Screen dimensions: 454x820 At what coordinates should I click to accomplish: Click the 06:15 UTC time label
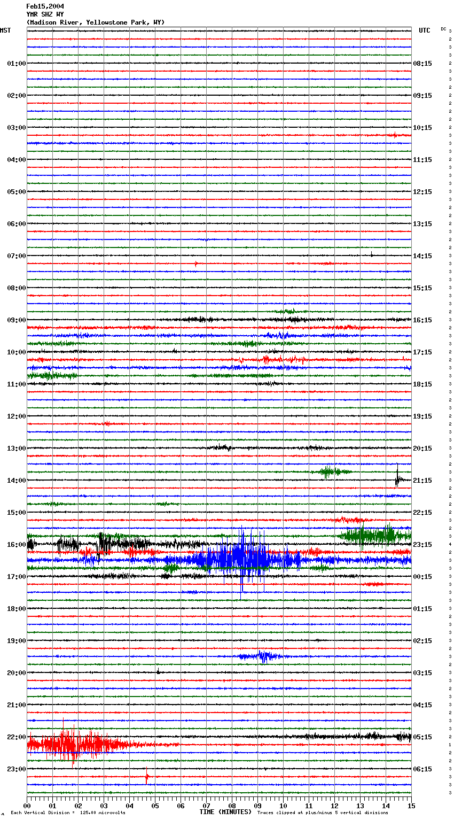[422, 769]
